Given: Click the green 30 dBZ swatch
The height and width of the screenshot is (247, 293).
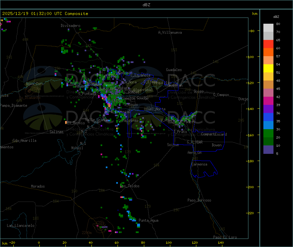Looking at the screenshot, I should coord(268,133).
